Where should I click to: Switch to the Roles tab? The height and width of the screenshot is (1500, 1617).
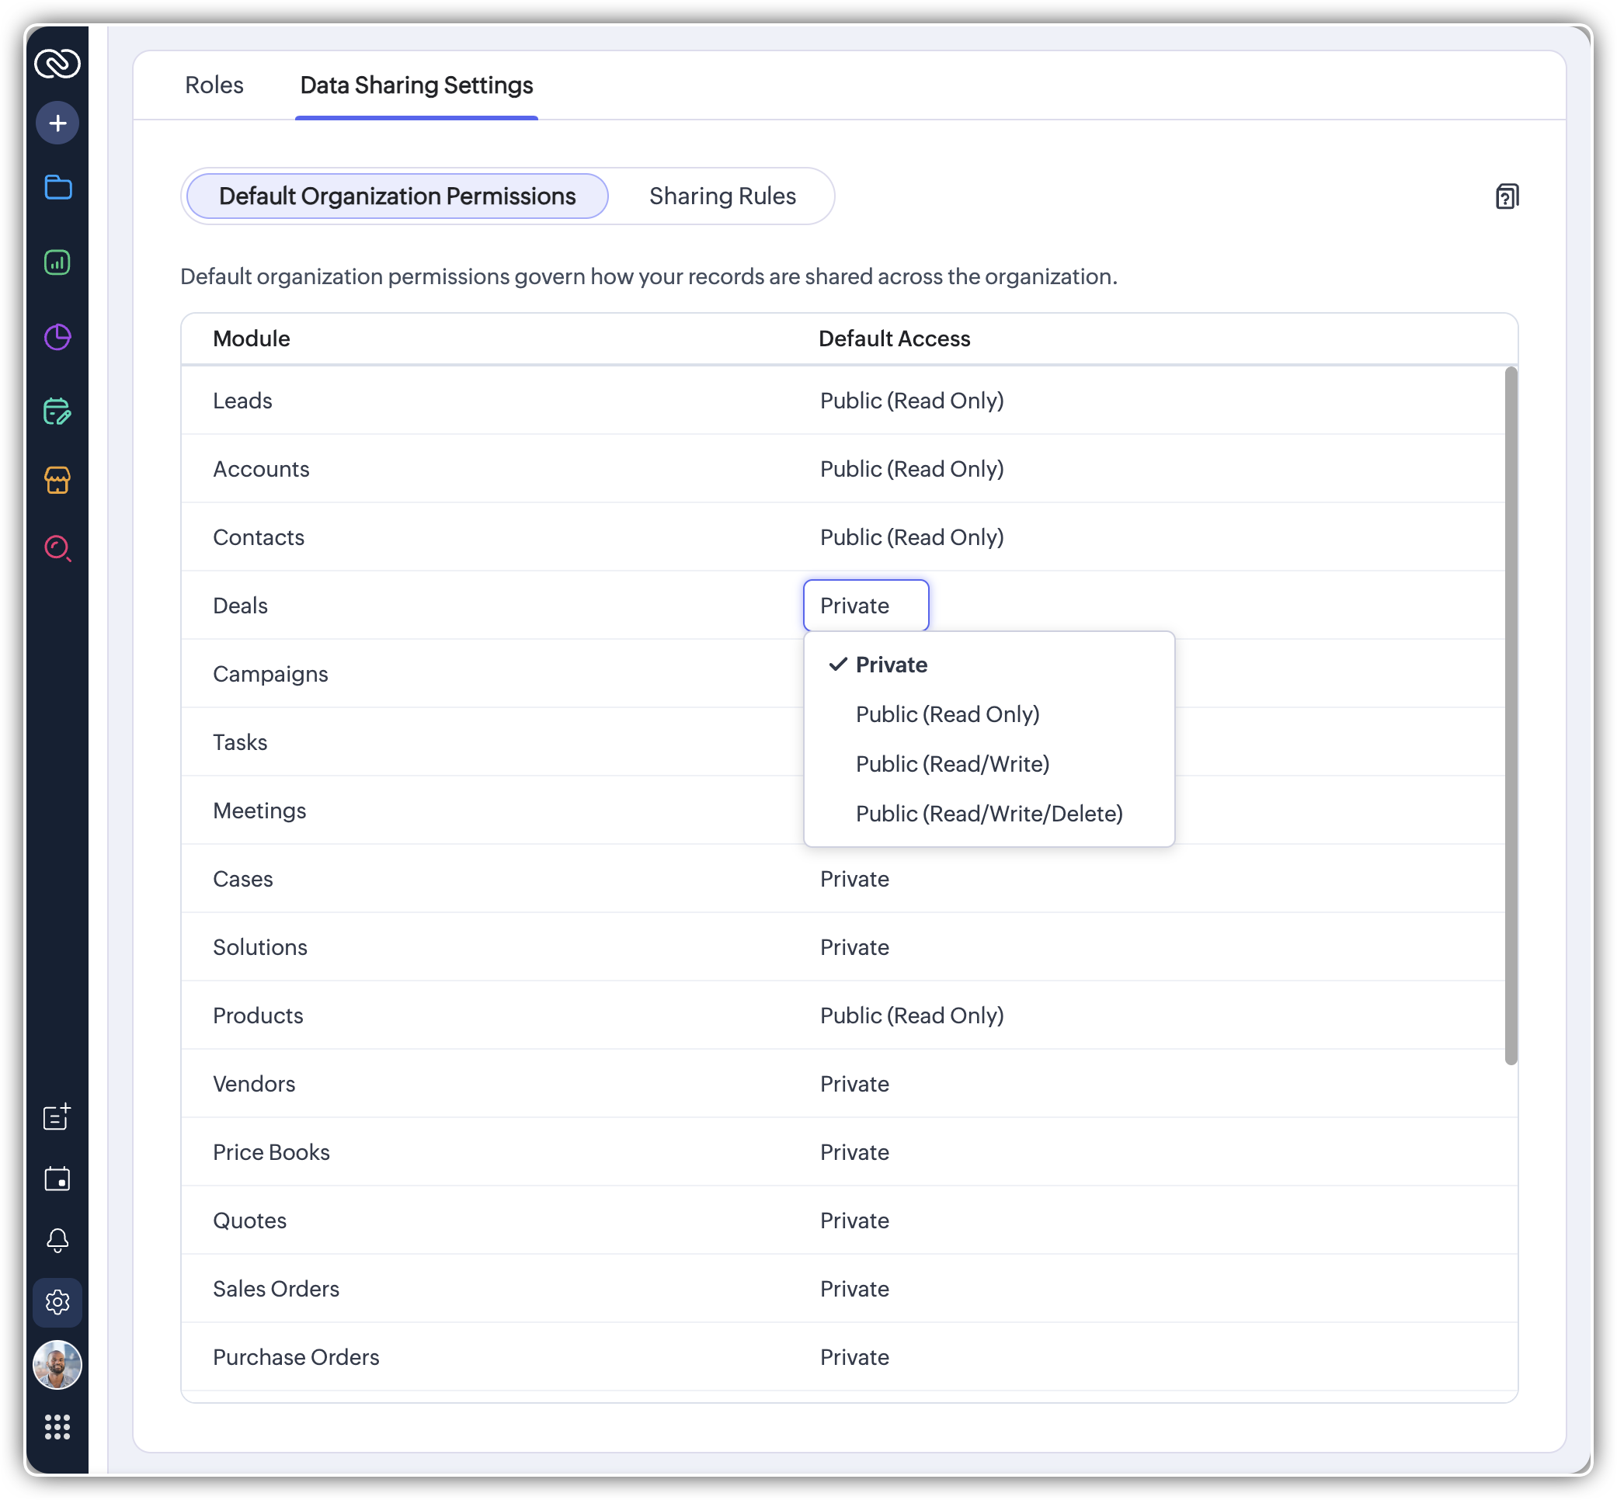[x=214, y=85]
